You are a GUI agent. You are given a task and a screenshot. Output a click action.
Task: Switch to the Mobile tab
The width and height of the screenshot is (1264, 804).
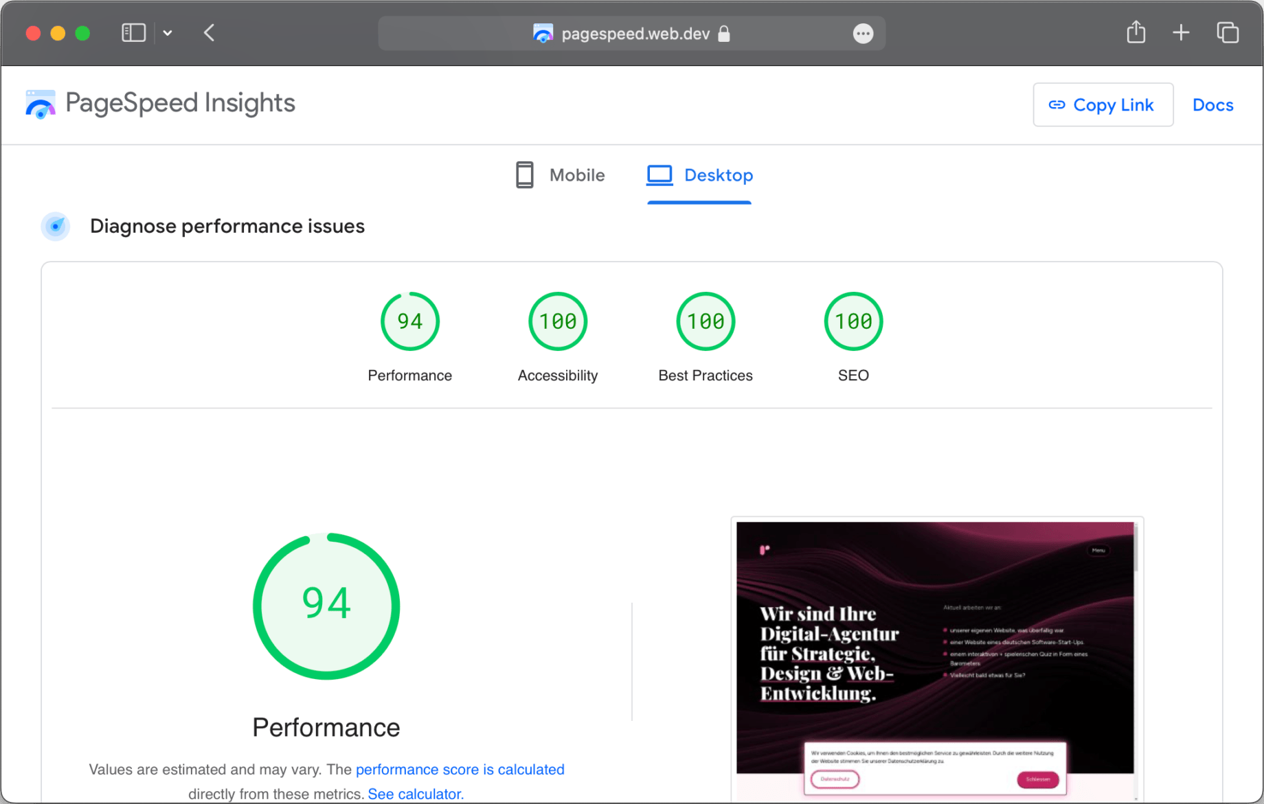(x=561, y=176)
